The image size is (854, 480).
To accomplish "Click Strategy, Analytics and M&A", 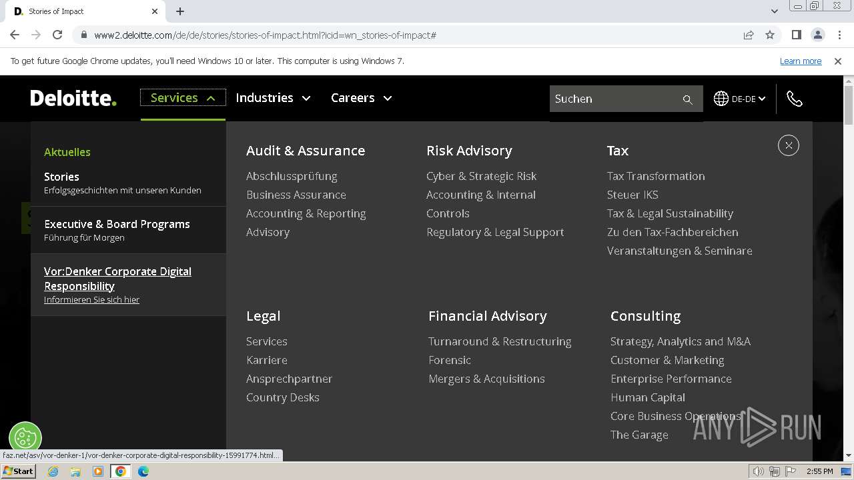I will (x=681, y=341).
